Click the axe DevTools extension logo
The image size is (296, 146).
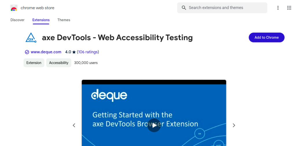(x=30, y=38)
